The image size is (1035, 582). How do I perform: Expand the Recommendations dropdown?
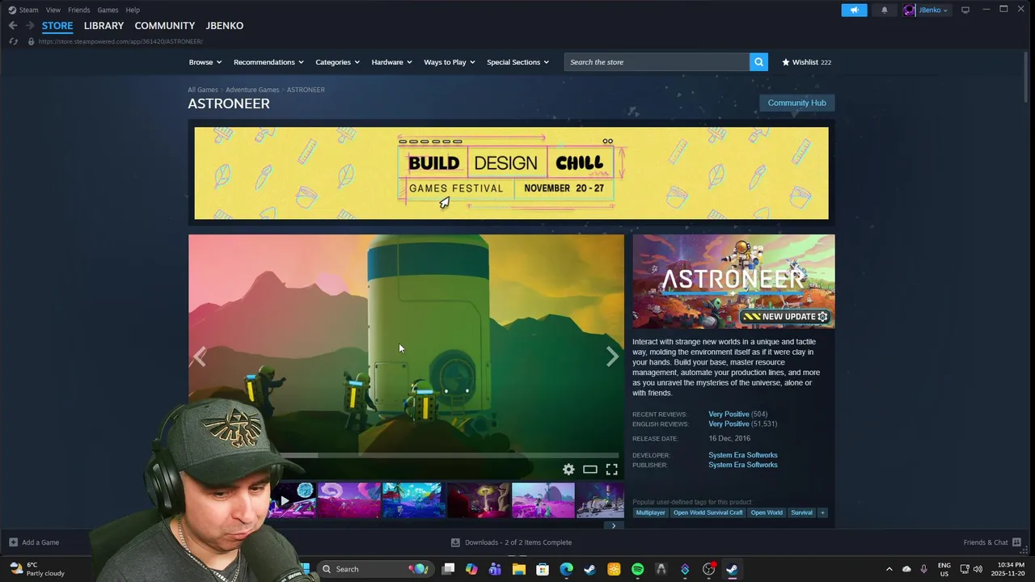pos(268,62)
